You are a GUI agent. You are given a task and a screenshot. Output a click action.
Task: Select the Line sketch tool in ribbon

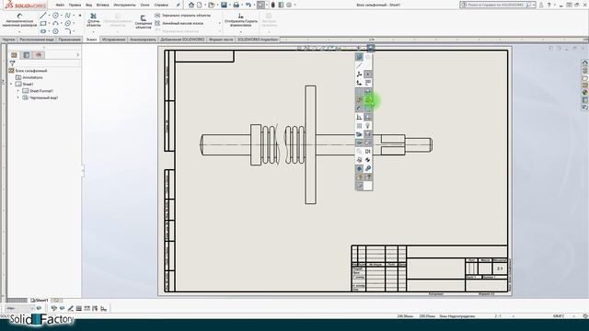pos(43,16)
